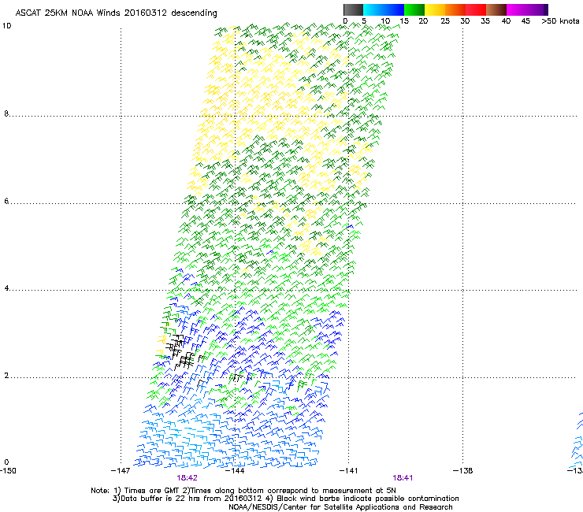Click the longitude label '-141'
The width and height of the screenshot is (583, 512).
click(349, 471)
